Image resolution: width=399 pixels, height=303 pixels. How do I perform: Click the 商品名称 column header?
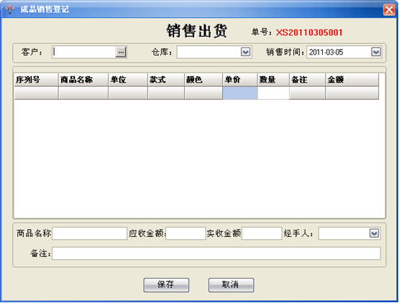tap(83, 80)
